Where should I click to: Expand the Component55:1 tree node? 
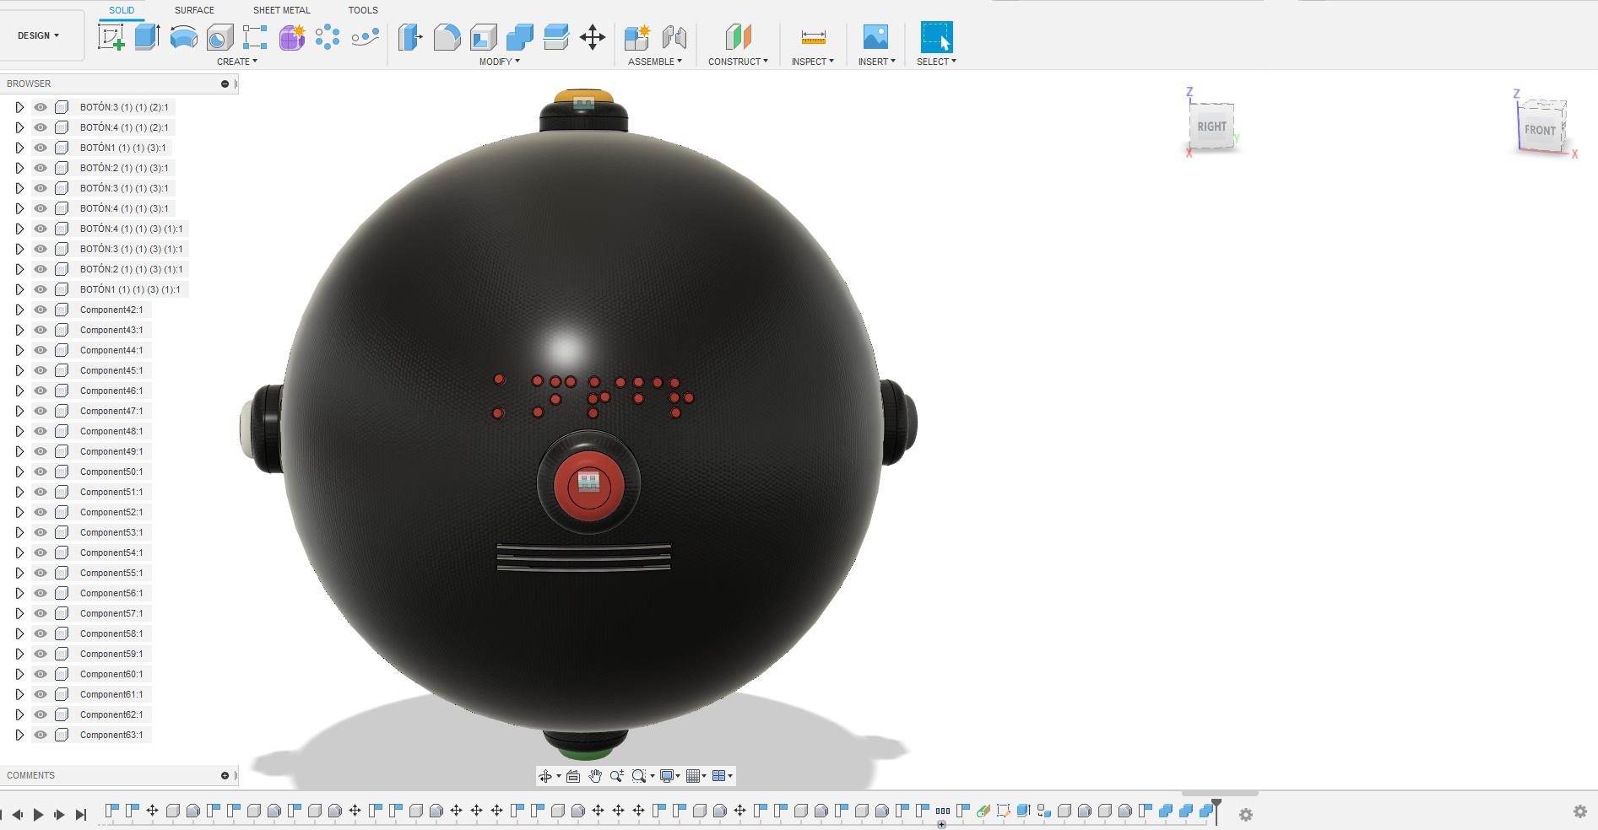(x=19, y=573)
